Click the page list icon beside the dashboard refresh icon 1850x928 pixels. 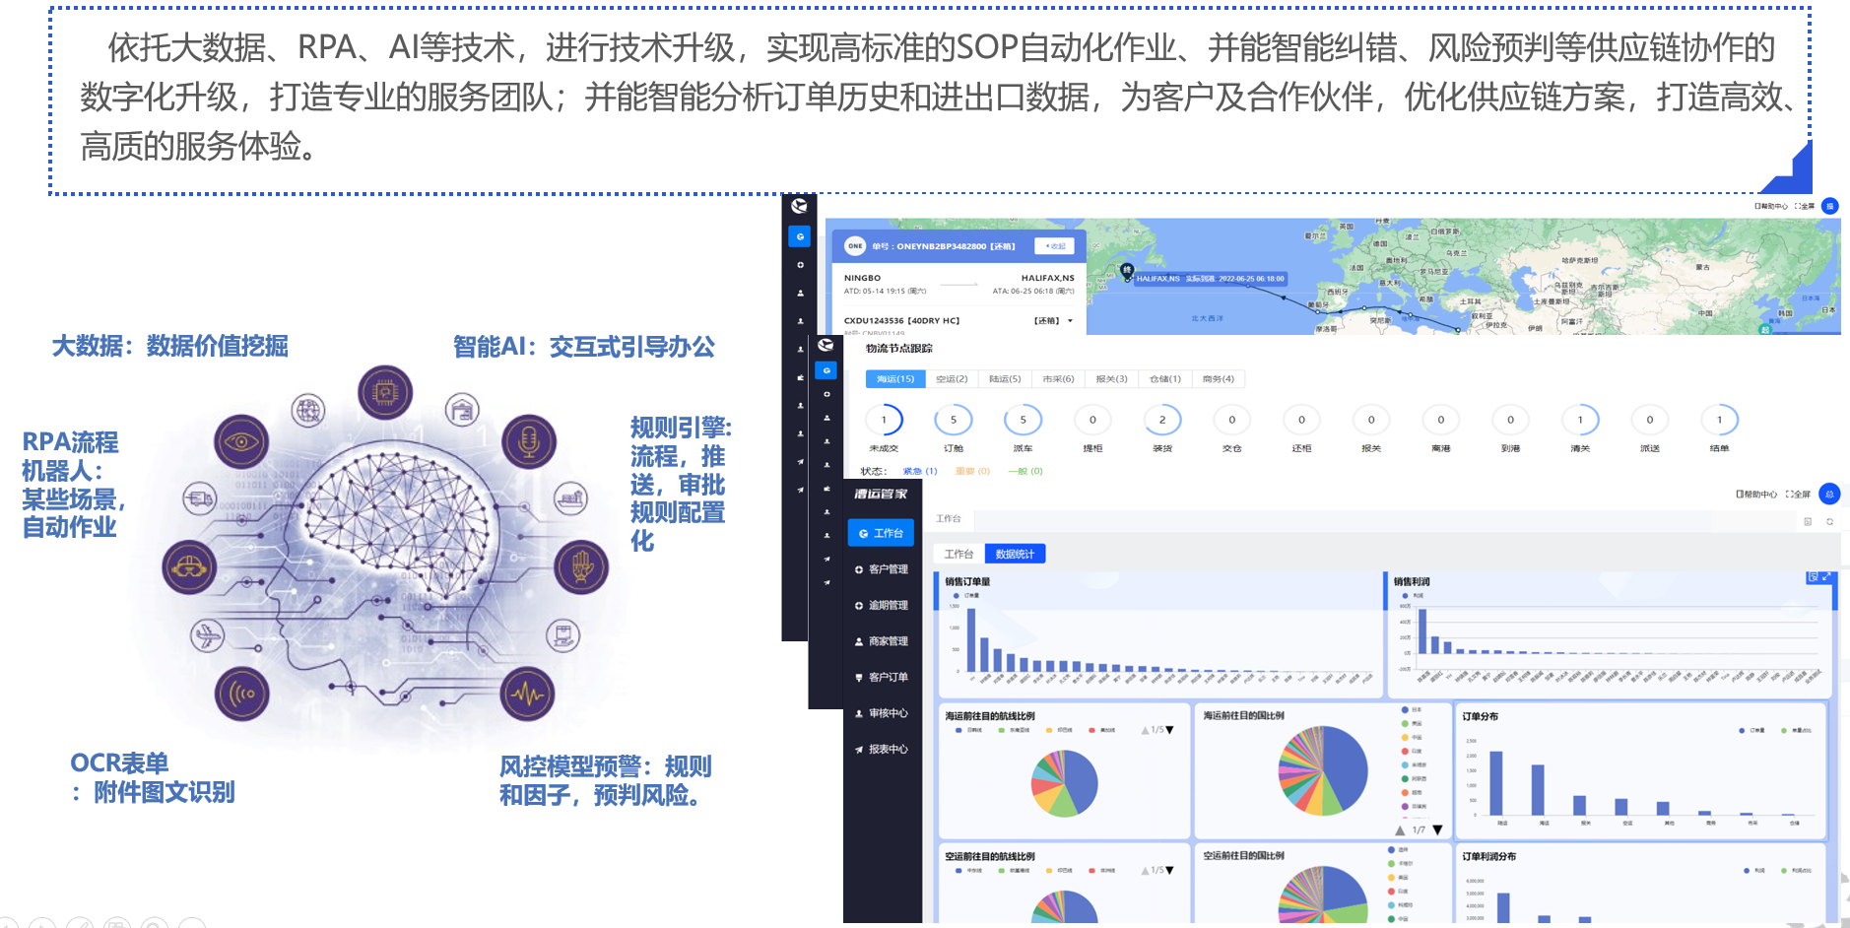(x=1808, y=521)
